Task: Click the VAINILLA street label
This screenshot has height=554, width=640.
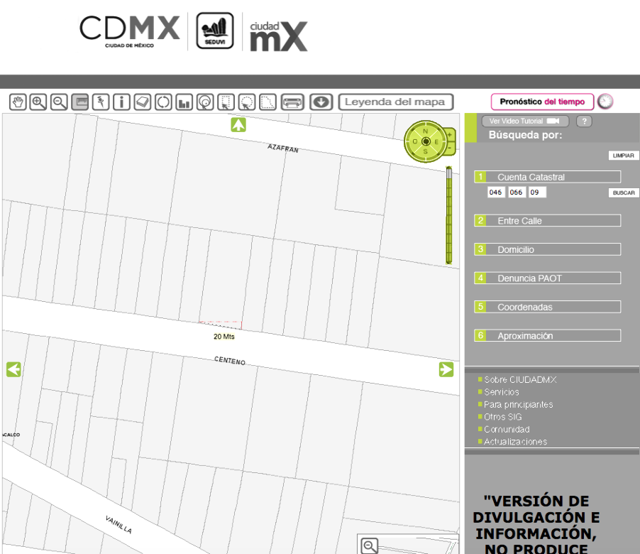Action: coord(118,525)
